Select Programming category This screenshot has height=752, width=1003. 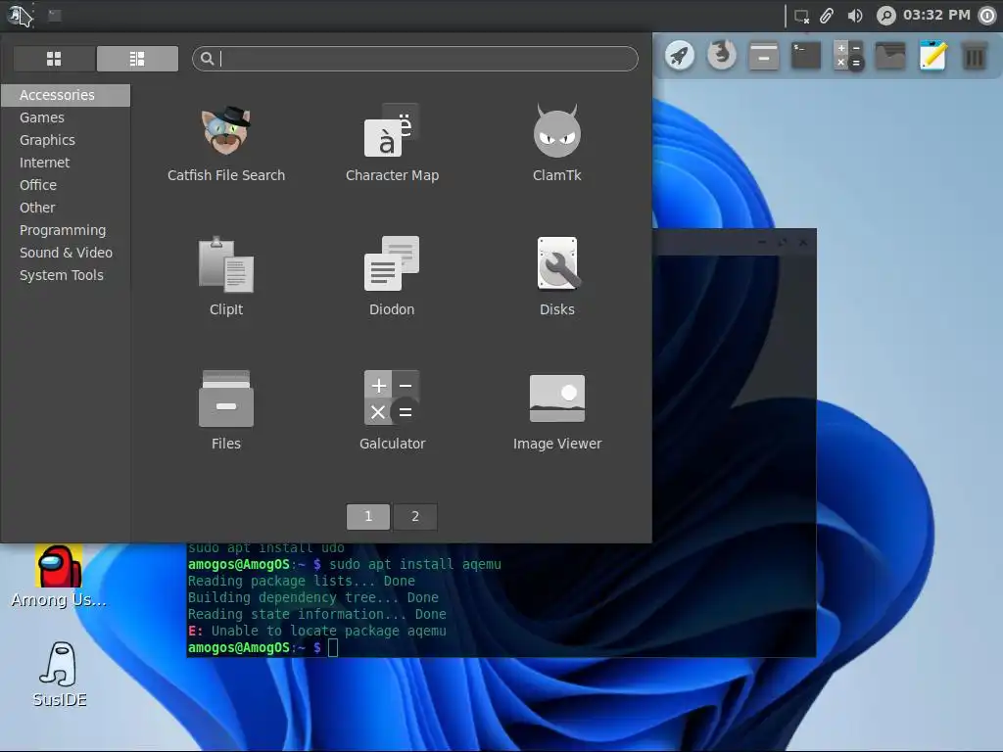[x=66, y=230]
